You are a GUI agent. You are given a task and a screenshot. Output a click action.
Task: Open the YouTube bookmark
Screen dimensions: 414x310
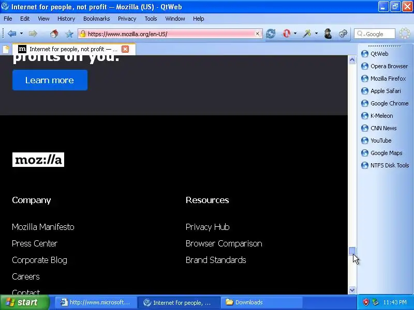(x=376, y=141)
